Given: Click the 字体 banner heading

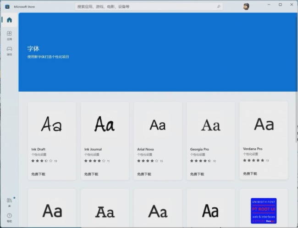Looking at the screenshot, I should 33,49.
